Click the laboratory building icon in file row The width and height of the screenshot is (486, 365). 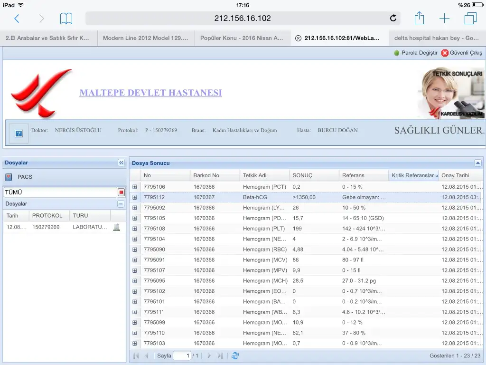[116, 227]
